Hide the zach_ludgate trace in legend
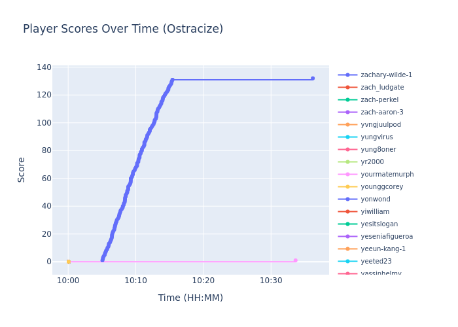The image size is (458, 327). tap(382, 88)
